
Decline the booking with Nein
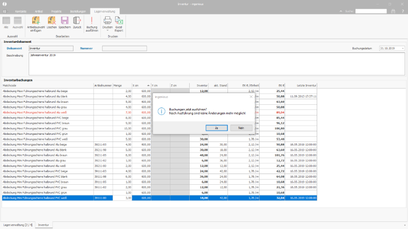pos(241,128)
